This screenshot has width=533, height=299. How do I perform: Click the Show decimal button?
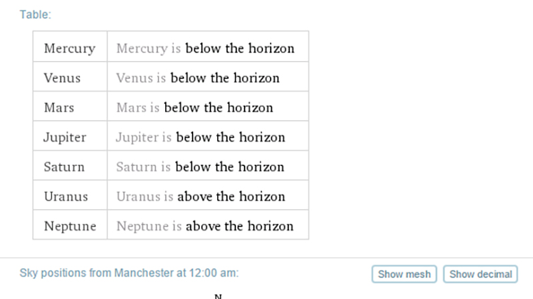480,274
